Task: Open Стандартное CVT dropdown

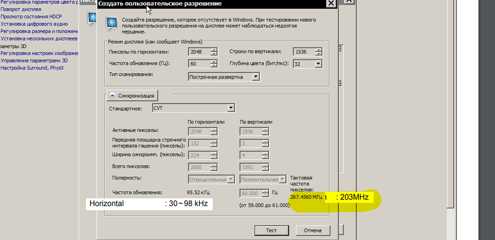Action: 231,108
